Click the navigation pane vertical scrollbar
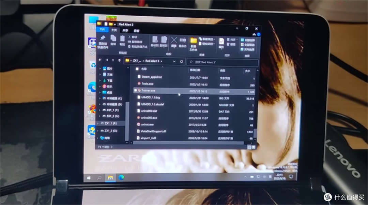Image resolution: width=368 pixels, height=205 pixels. [127, 121]
